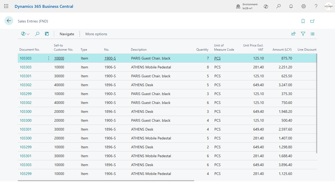335x188 pixels.
Task: Open Tell Me search magnifier in header
Action: tap(278, 6)
